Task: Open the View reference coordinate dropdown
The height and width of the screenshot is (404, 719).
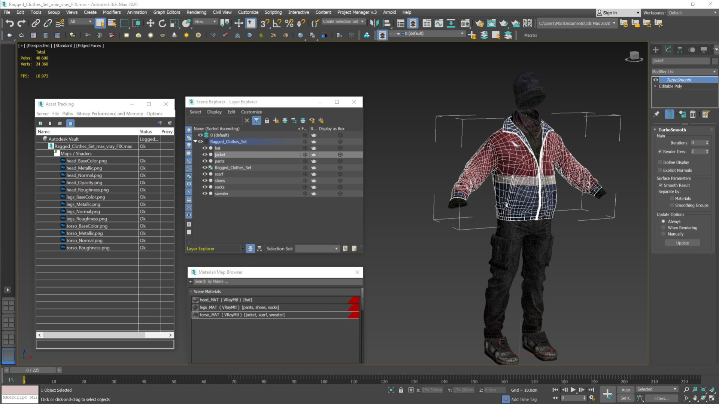Action: click(205, 22)
